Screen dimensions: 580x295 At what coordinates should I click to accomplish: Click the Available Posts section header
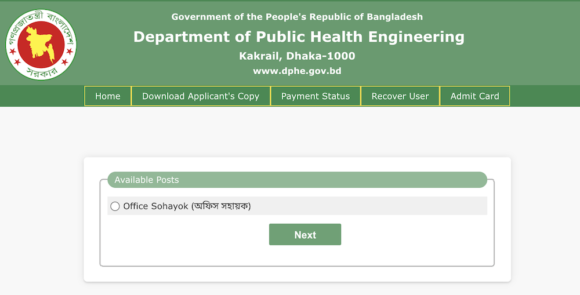297,180
